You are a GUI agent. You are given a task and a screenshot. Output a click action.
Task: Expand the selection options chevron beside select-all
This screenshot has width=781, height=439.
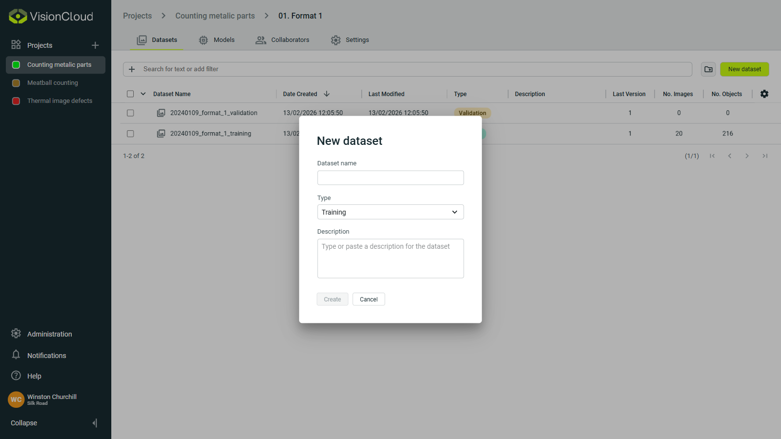click(143, 93)
